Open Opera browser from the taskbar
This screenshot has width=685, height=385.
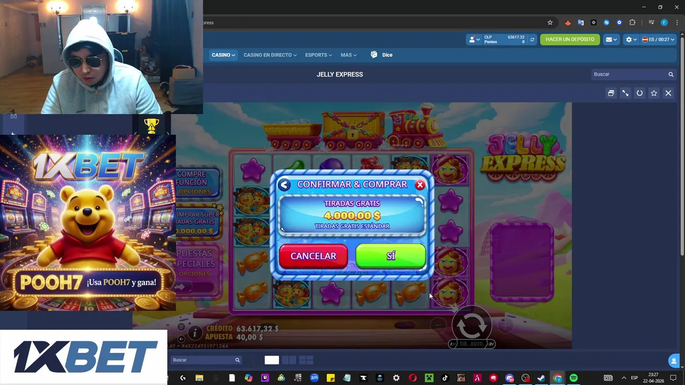(x=412, y=378)
